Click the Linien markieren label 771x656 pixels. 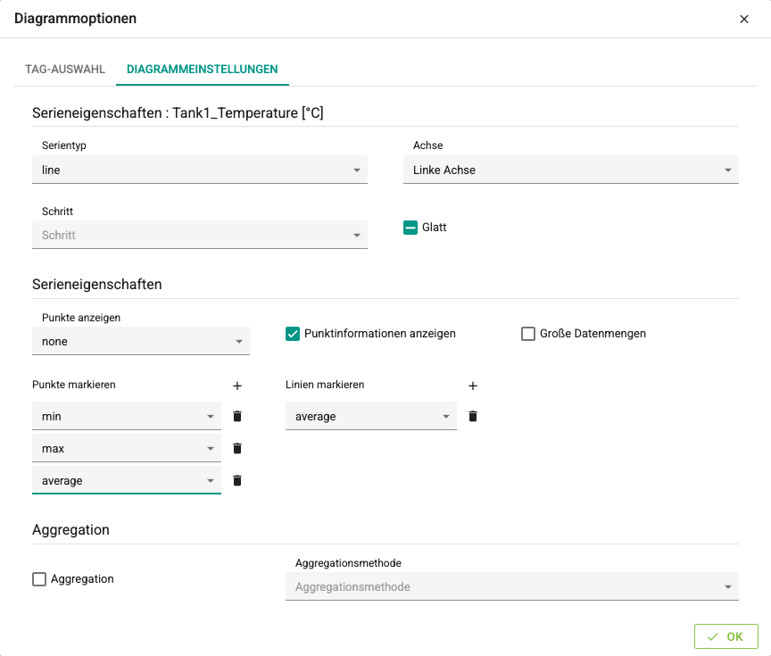[325, 385]
